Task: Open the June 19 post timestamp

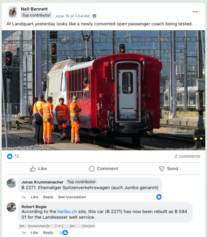Action: (x=73, y=16)
